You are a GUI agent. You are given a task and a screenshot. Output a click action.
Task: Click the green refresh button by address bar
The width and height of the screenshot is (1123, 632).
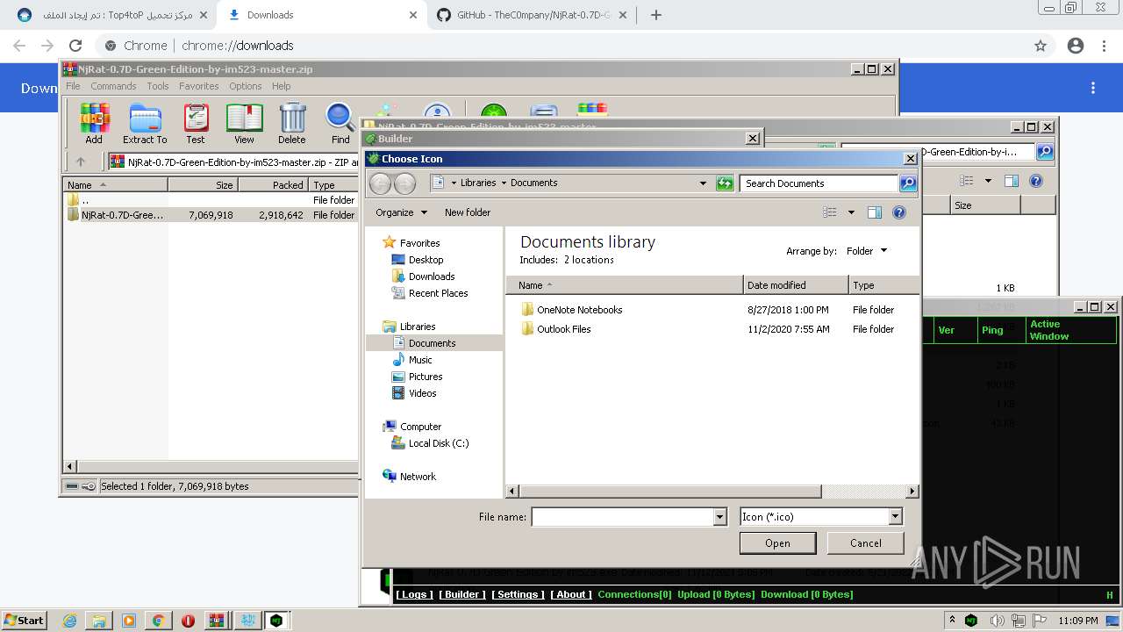(x=725, y=183)
